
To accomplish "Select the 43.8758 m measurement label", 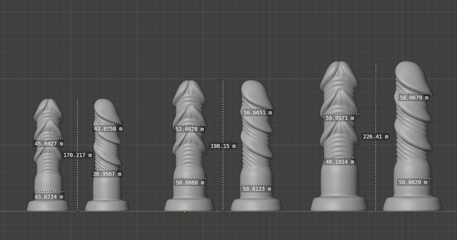I will tap(108, 129).
